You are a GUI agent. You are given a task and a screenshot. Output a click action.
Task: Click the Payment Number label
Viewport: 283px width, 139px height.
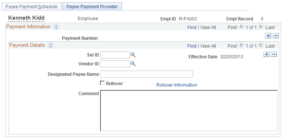click(x=80, y=38)
